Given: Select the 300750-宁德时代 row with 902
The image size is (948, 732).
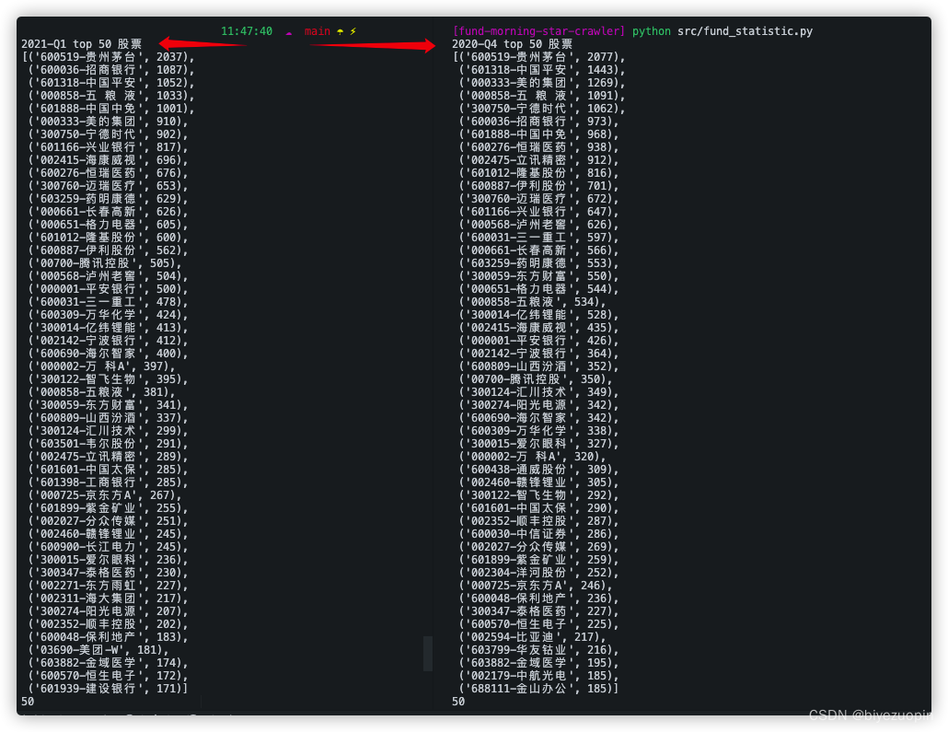Looking at the screenshot, I should click(109, 134).
